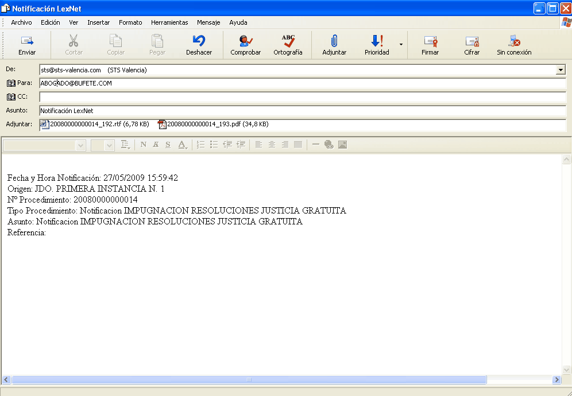Click the Sin conexión icon
The width and height of the screenshot is (572, 396).
click(514, 41)
